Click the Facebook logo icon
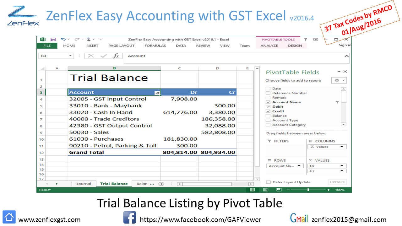402x226 pixels. point(129,217)
